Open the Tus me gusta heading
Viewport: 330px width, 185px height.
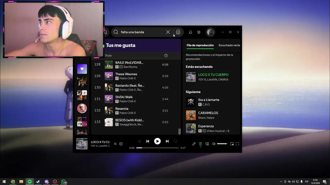pos(121,45)
